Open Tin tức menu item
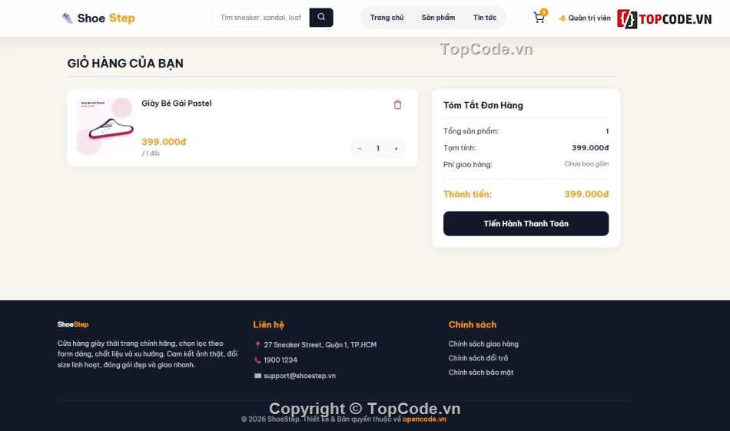The image size is (730, 431). (x=485, y=18)
